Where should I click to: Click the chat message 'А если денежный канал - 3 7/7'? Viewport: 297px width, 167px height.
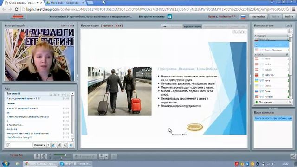coord(24,98)
